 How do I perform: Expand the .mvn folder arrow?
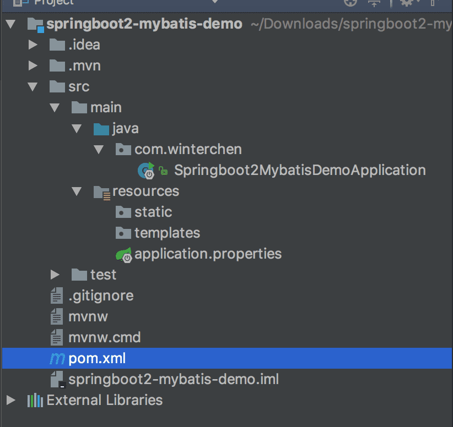33,66
